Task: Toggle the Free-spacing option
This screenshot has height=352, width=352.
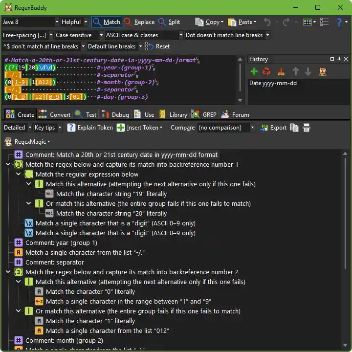Action: click(x=27, y=35)
